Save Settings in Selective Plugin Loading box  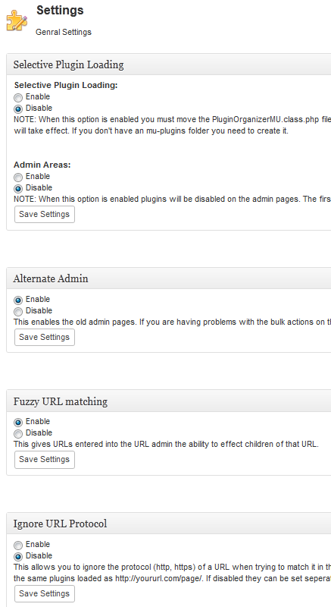[45, 215]
